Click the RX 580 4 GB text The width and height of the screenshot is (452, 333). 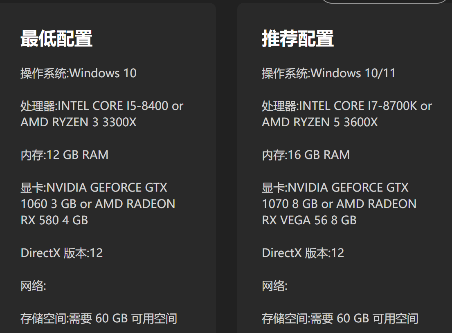point(54,220)
